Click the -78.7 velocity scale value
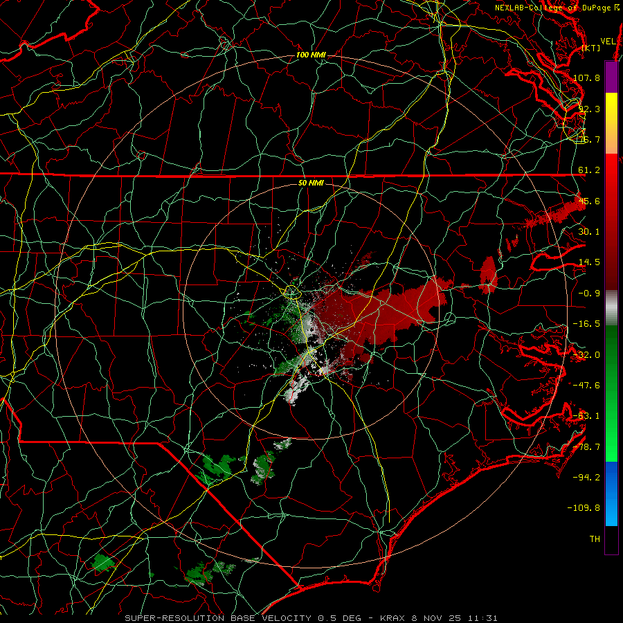This screenshot has height=623, width=623. [586, 447]
